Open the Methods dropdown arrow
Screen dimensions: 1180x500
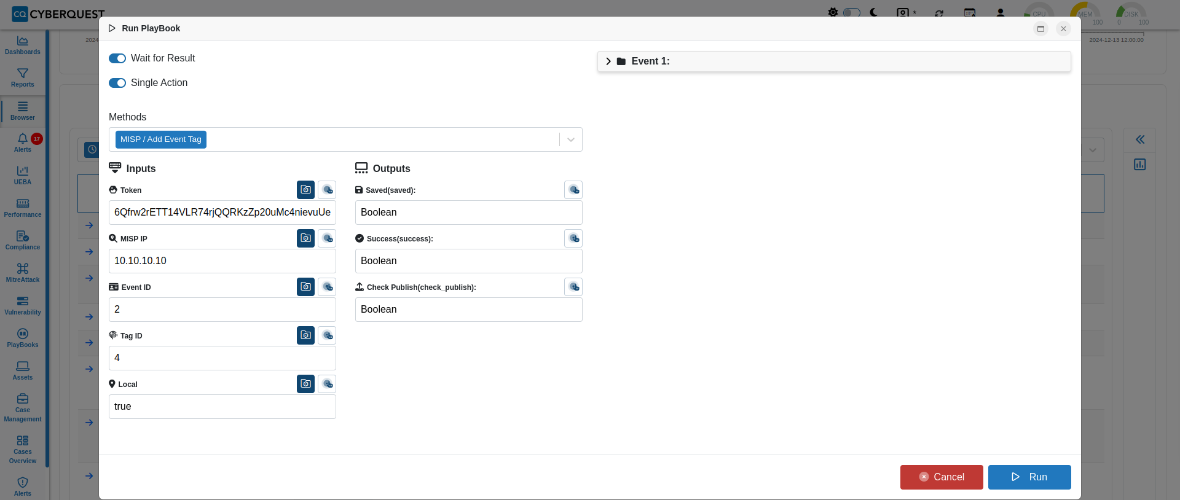[571, 139]
